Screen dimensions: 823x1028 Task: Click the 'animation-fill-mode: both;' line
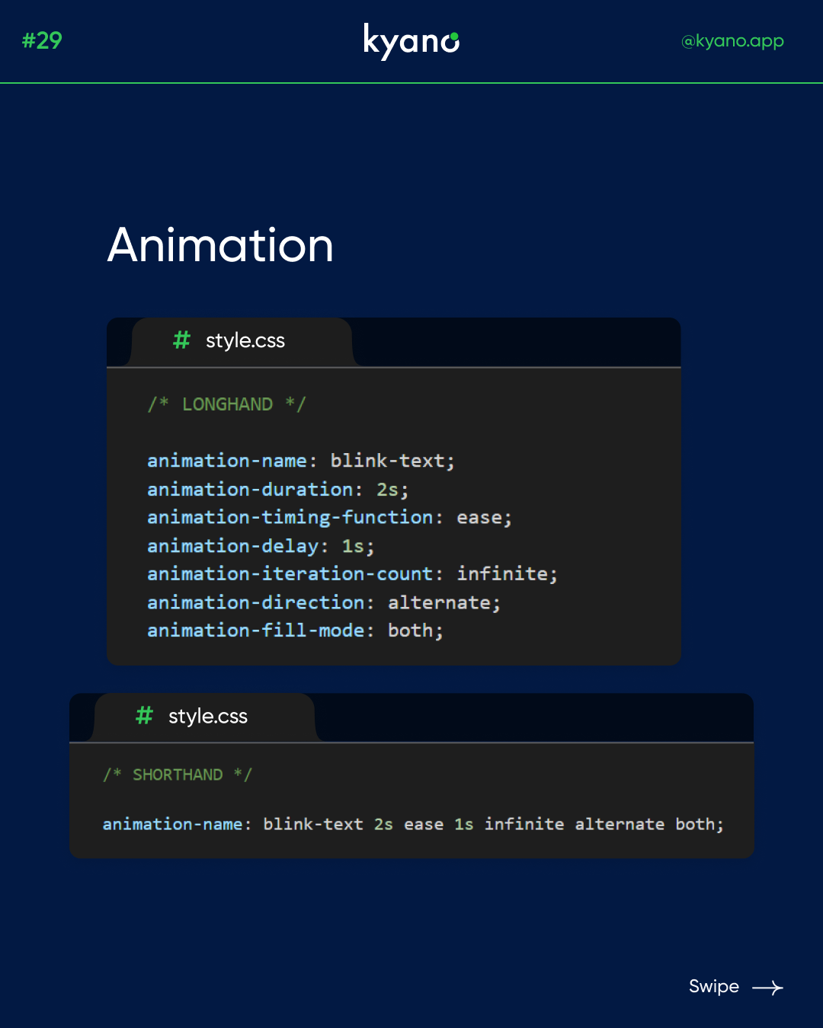click(x=296, y=631)
